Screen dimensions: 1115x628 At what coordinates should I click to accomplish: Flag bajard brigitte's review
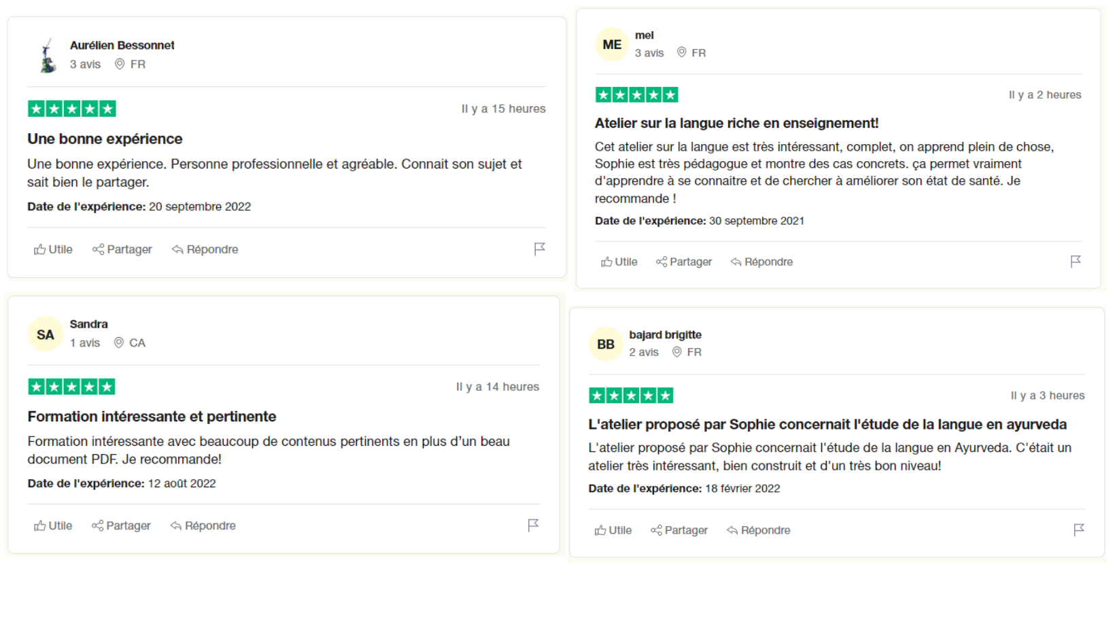1078,529
